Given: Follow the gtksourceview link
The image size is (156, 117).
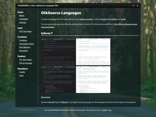Looking at the screenshot, I should [86, 19].
